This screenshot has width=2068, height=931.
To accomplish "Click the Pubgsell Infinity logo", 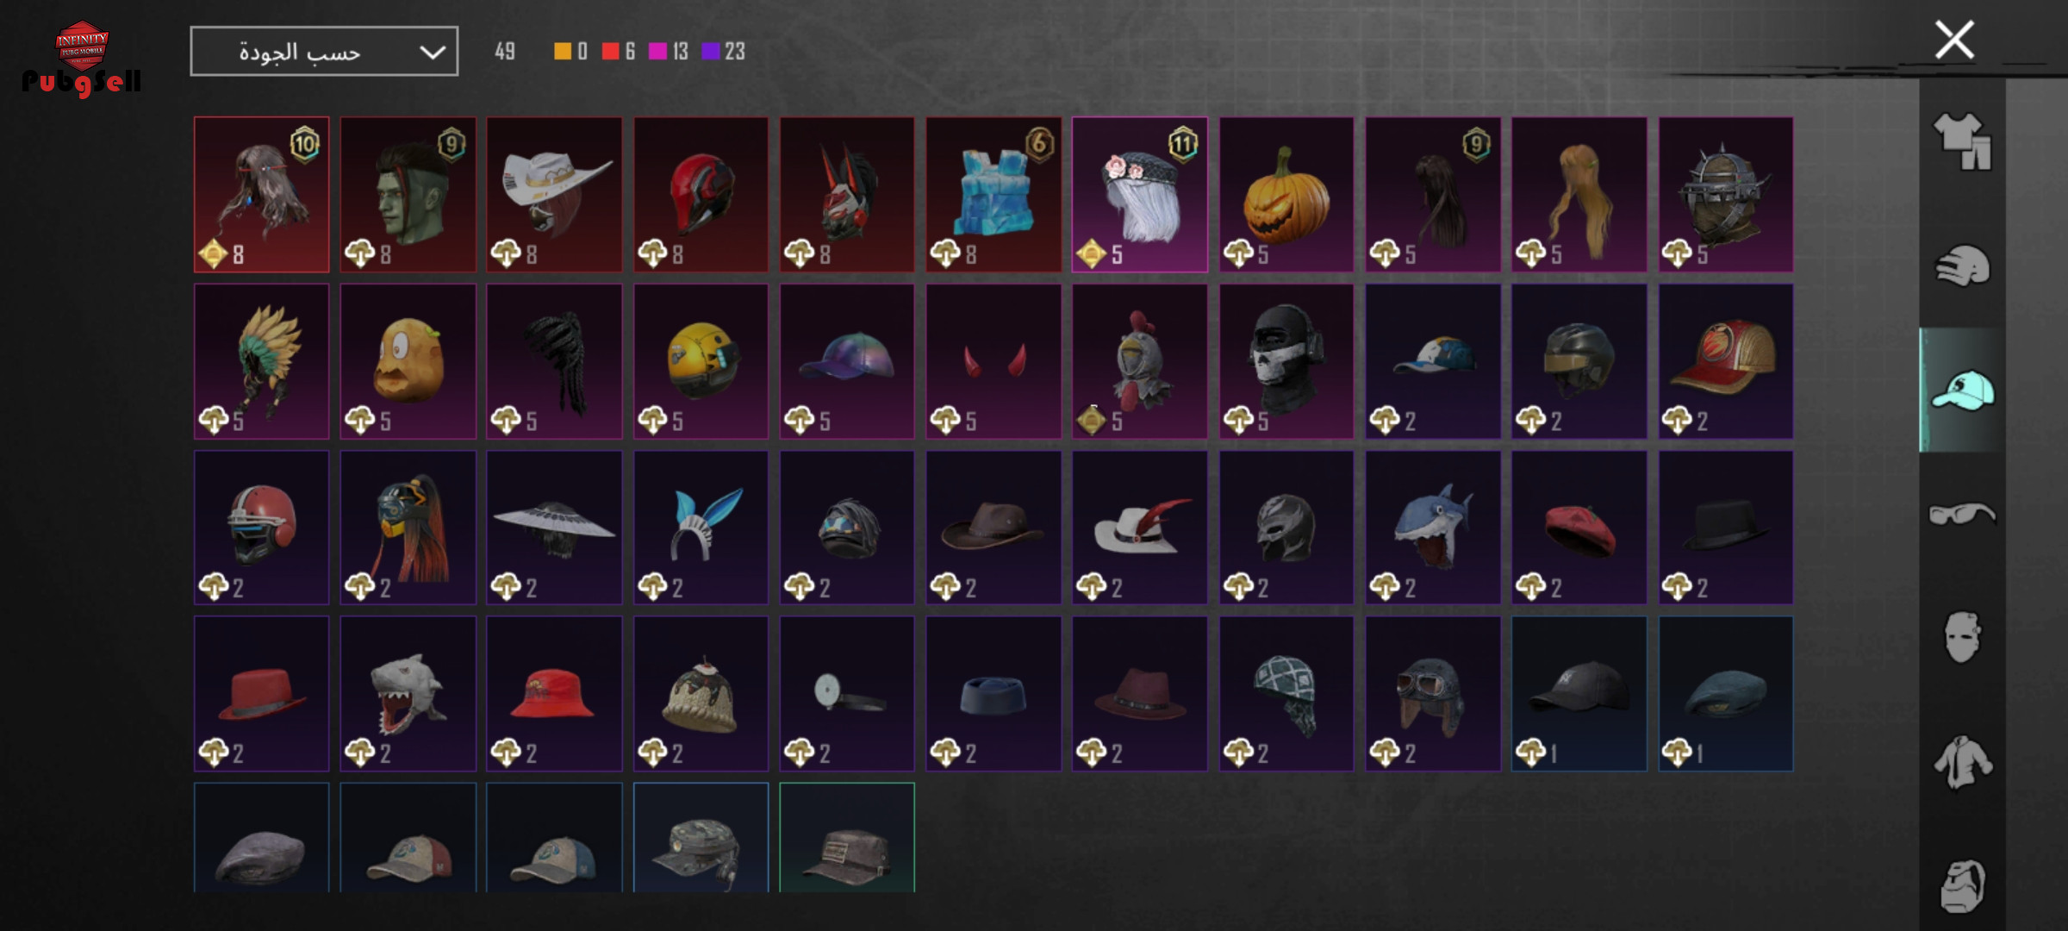I will [x=82, y=59].
